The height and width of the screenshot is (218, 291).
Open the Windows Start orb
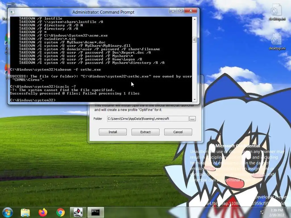pos(8,212)
